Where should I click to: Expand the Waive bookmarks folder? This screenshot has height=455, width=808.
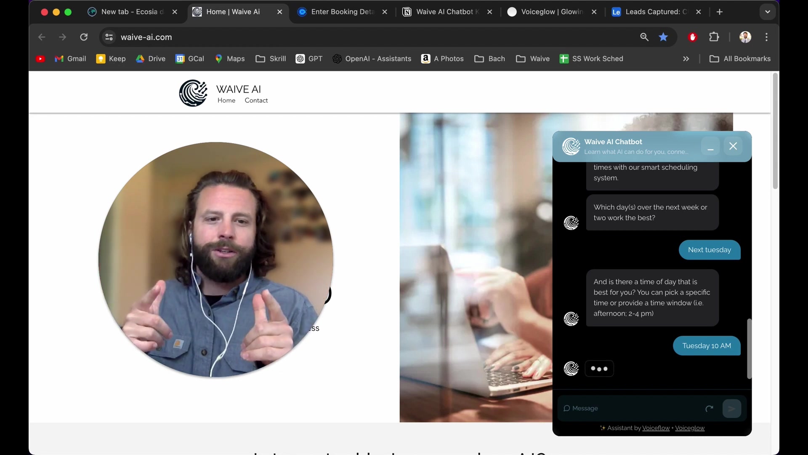(533, 59)
